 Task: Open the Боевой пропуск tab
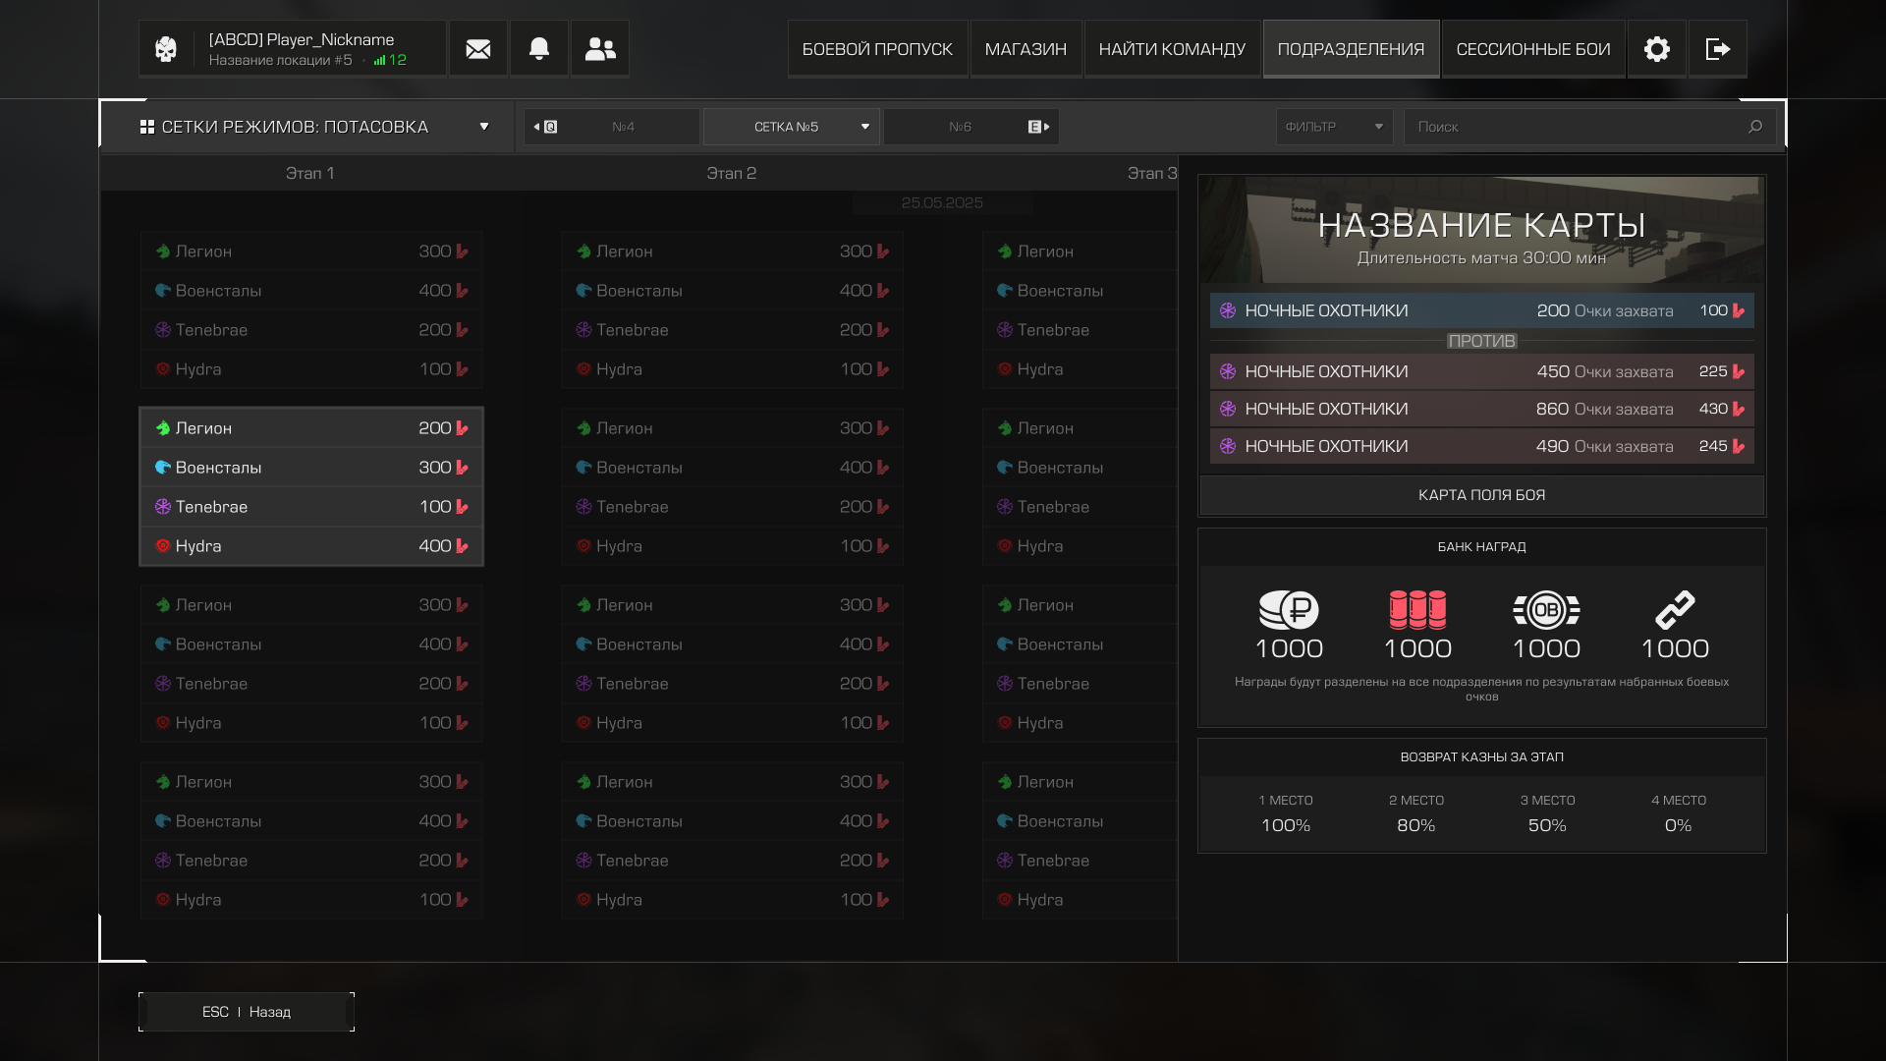click(x=877, y=49)
